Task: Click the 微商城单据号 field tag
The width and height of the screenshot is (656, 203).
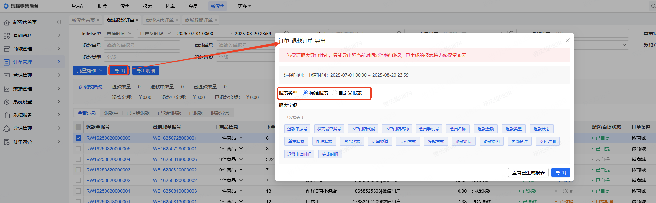Action: click(329, 129)
